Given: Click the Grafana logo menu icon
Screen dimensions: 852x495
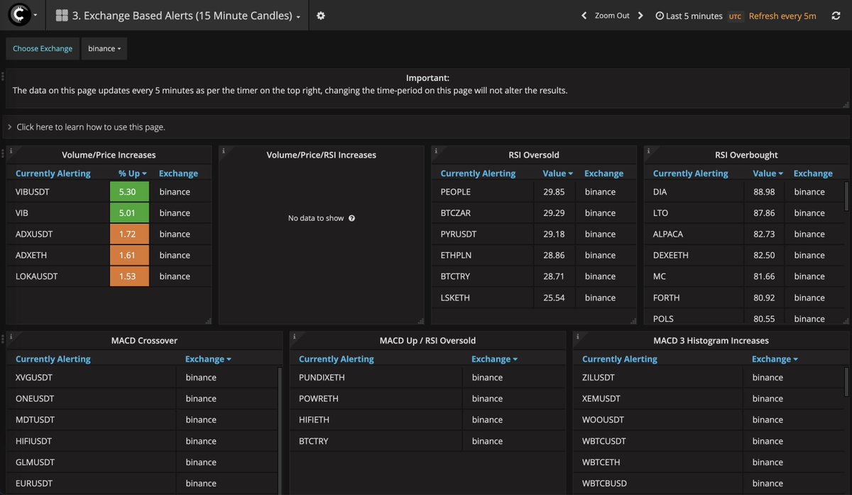Looking at the screenshot, I should (19, 15).
